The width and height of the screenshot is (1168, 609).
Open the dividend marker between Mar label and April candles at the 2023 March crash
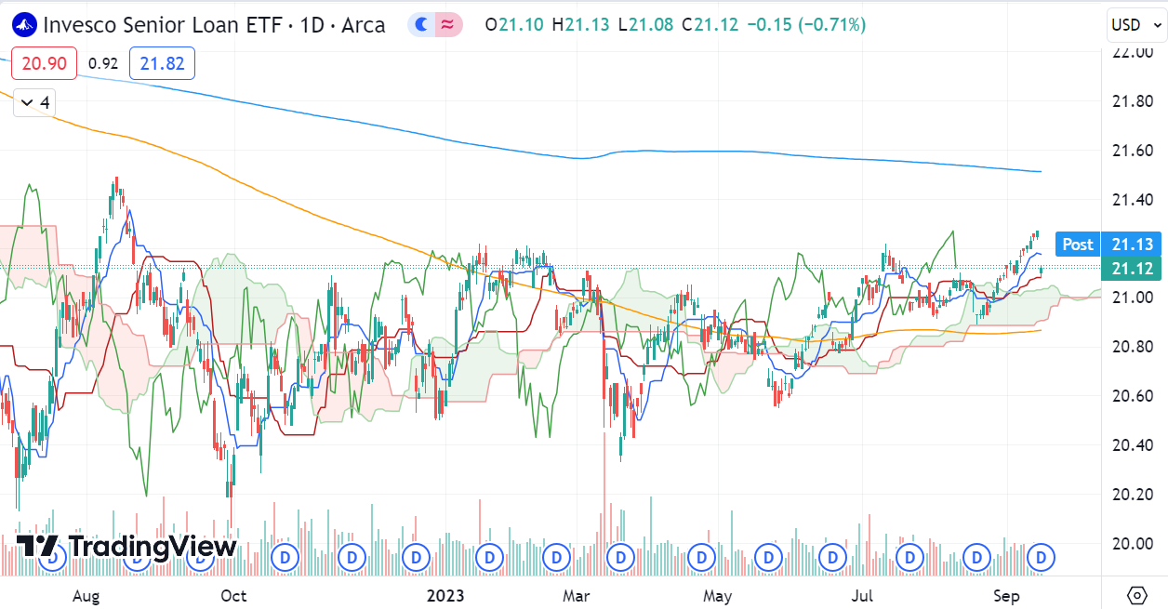point(620,557)
